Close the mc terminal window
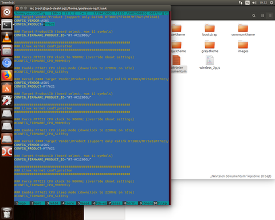The image size is (275, 220). 17,8
